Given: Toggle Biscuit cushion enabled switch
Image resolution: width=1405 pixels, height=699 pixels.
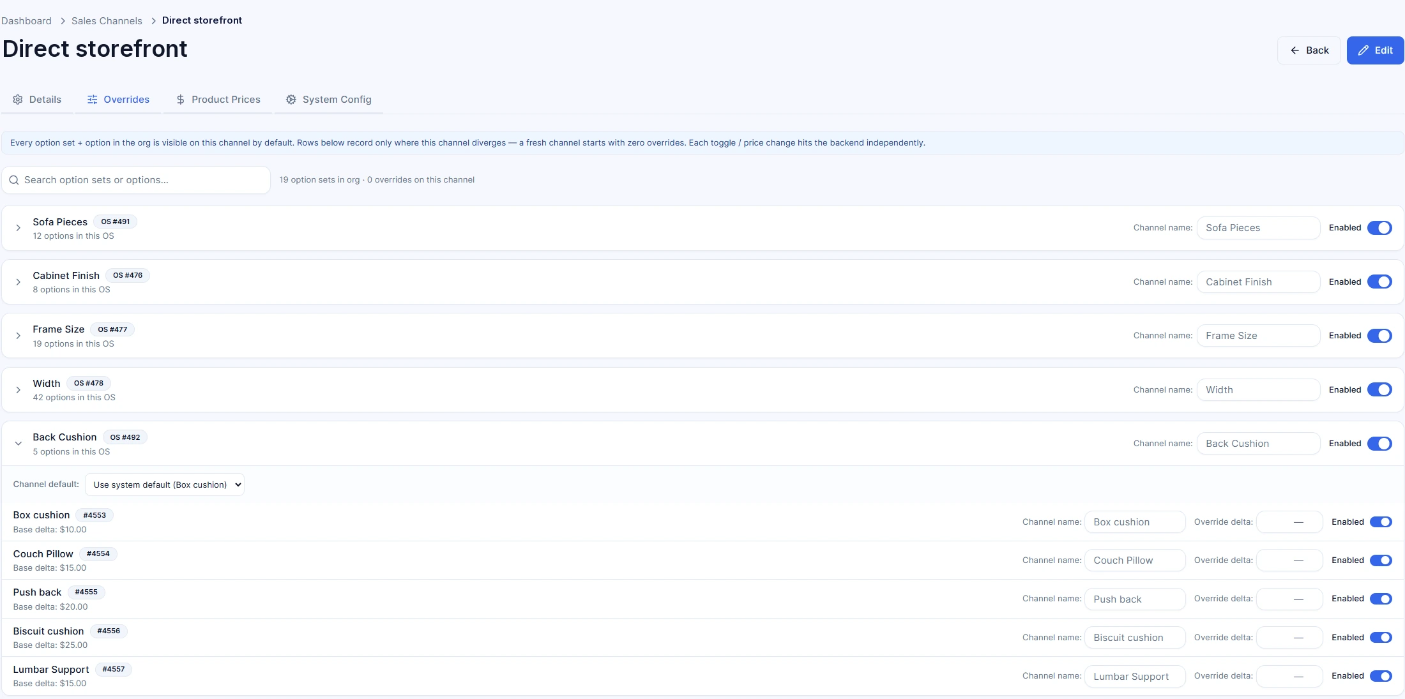Looking at the screenshot, I should [1381, 638].
